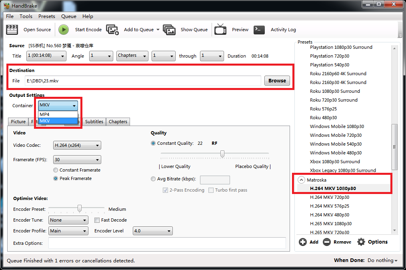Open the Encoder Level dropdown
The height and width of the screenshot is (270, 406).
pyautogui.click(x=153, y=231)
